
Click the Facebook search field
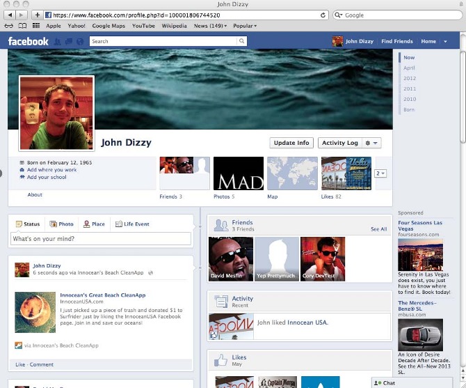(163, 41)
